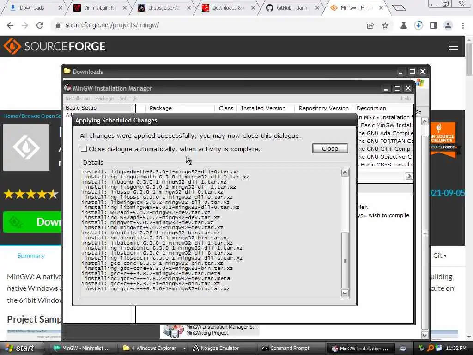Switch to the GitHub - danm tab
Viewport: 473px width, 355px height.
tap(292, 8)
